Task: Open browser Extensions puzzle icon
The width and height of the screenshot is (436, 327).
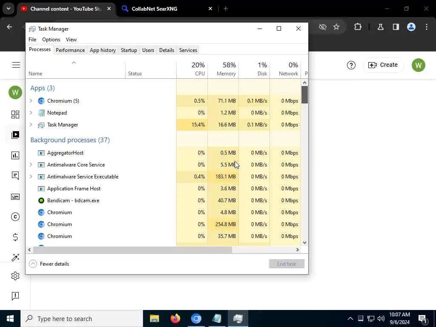Action: pos(358,27)
